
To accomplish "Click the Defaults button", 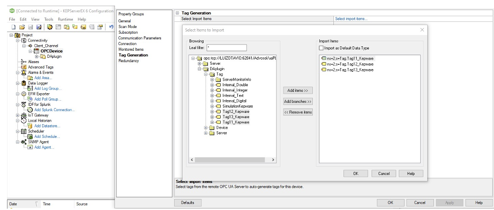I will pyautogui.click(x=187, y=203).
